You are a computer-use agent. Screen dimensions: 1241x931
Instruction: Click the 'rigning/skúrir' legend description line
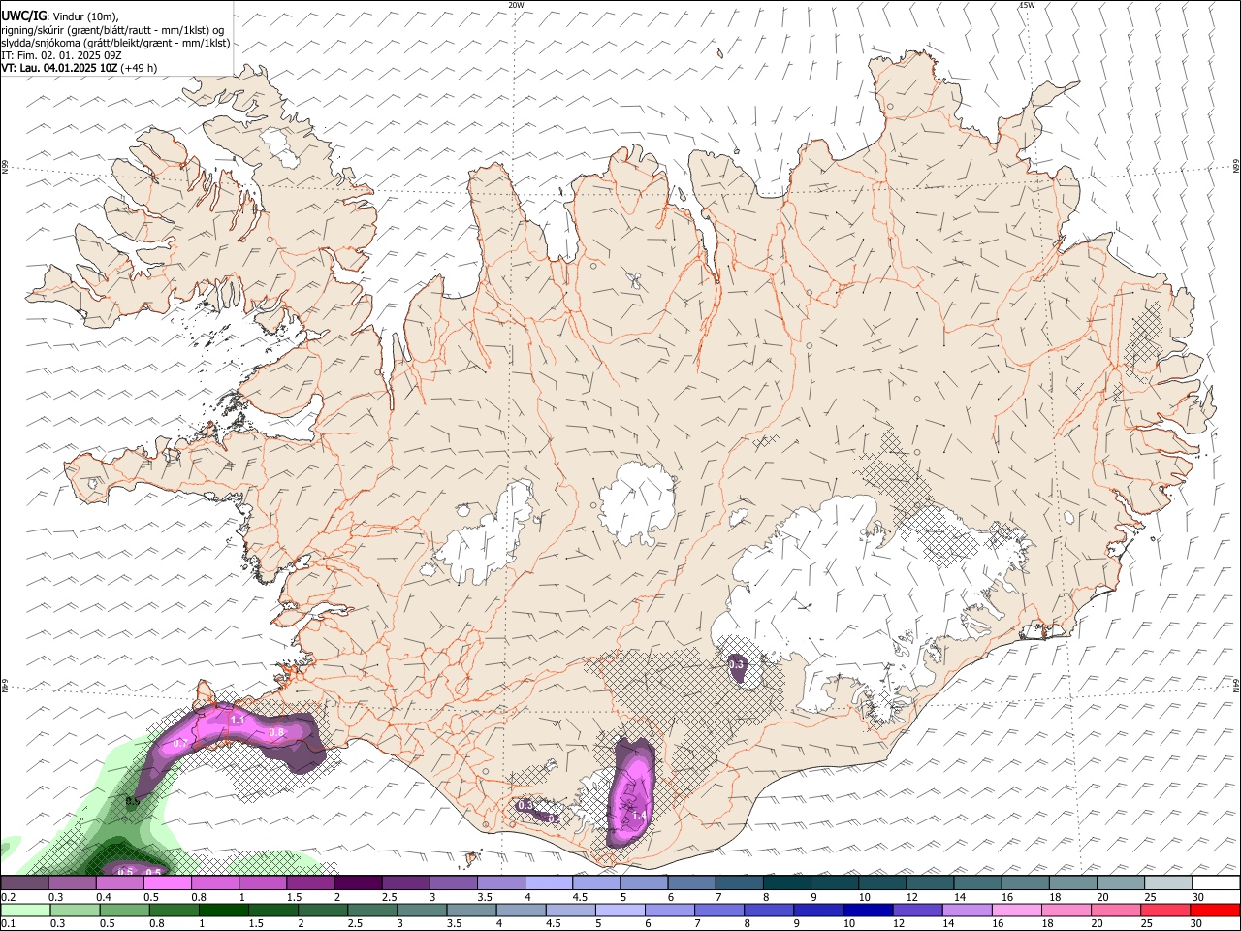click(x=112, y=30)
